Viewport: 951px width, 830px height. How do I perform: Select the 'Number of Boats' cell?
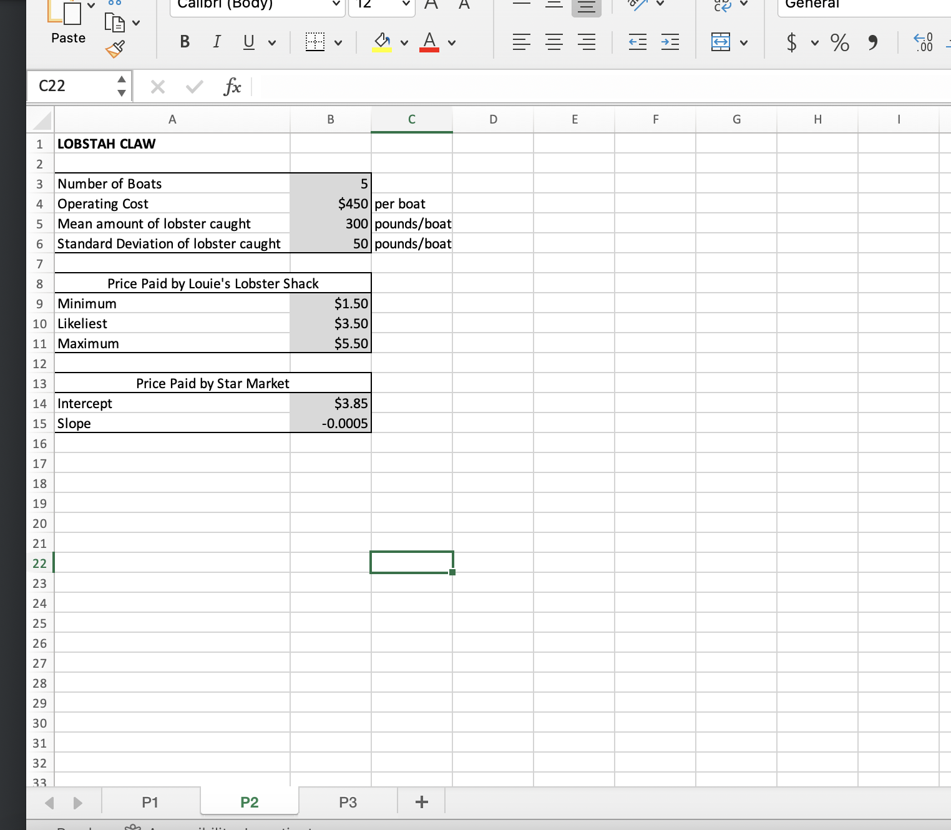pos(172,183)
